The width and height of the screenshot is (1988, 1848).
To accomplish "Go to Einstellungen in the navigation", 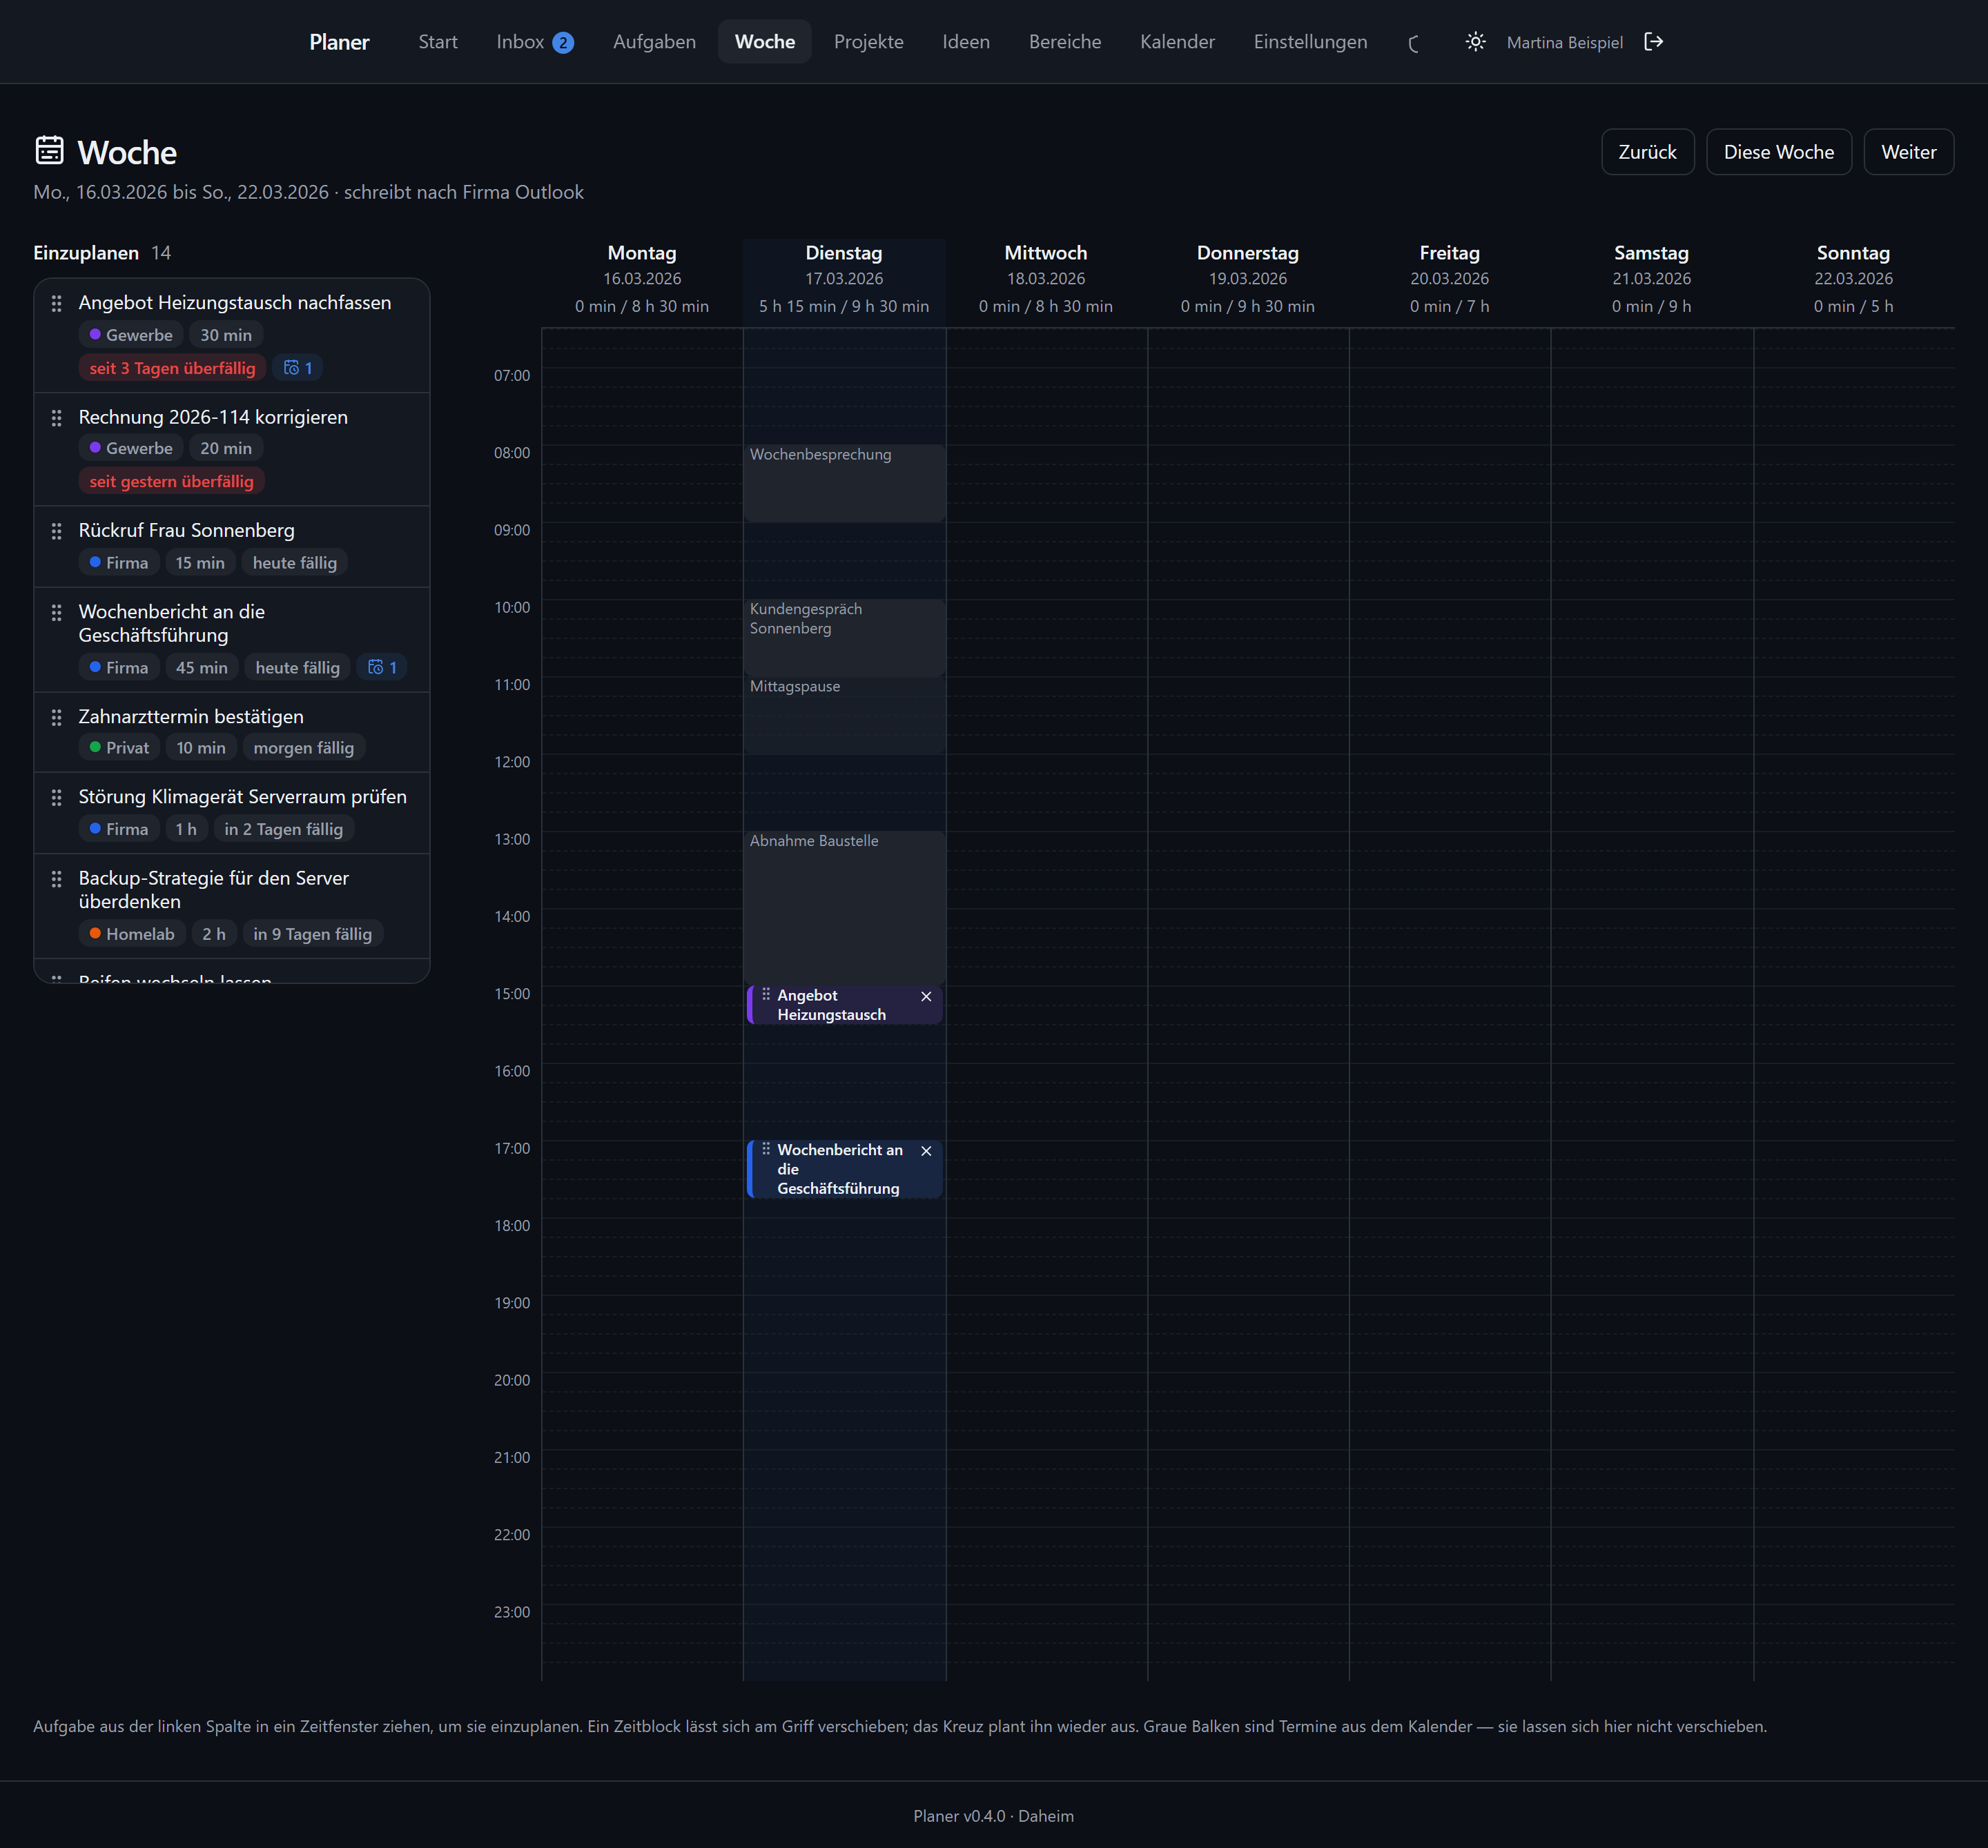I will point(1310,42).
